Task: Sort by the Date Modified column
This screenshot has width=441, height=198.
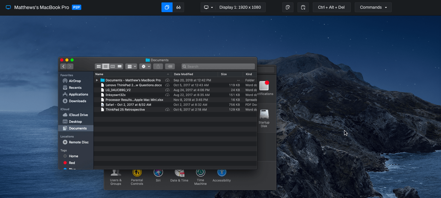Action: click(194, 74)
